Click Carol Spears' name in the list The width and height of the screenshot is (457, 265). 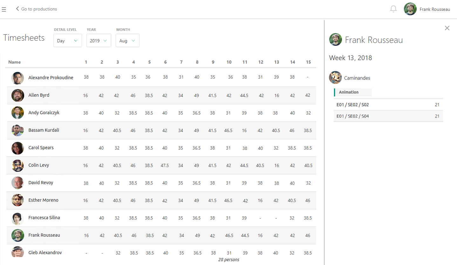(41, 148)
